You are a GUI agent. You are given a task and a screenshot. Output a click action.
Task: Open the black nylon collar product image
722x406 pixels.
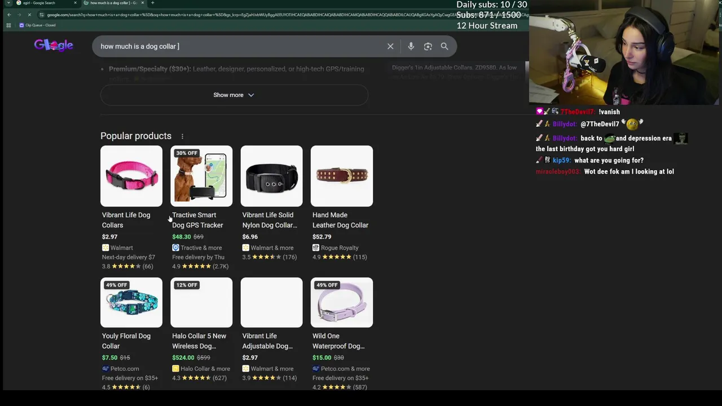(271, 176)
